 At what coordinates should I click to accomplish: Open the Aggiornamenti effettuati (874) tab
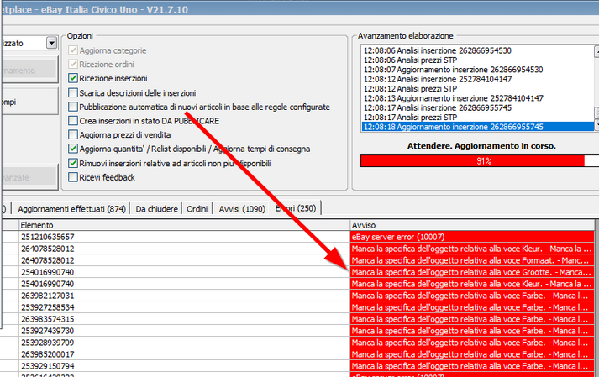[x=71, y=209]
